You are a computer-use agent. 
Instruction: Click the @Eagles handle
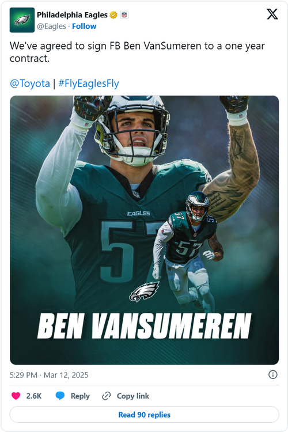pyautogui.click(x=51, y=26)
